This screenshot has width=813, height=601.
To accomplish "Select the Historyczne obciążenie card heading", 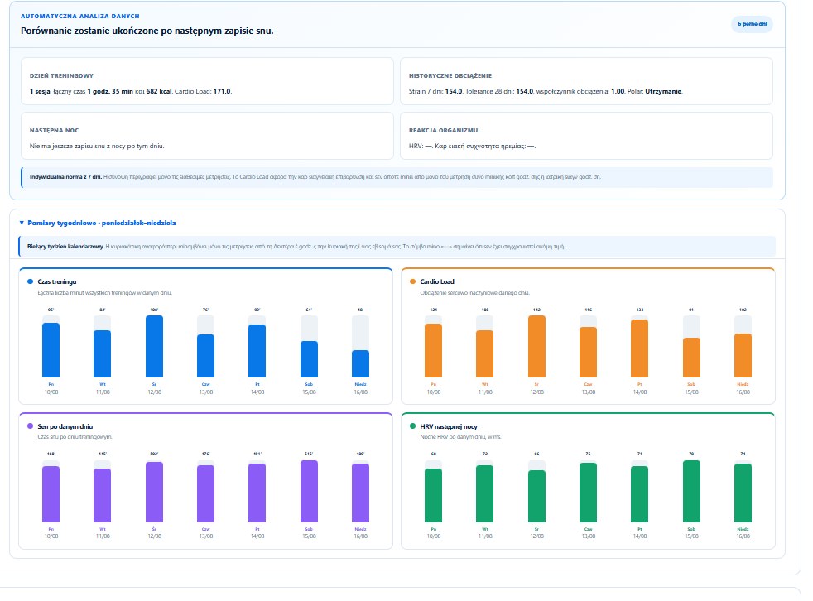I will click(x=450, y=75).
